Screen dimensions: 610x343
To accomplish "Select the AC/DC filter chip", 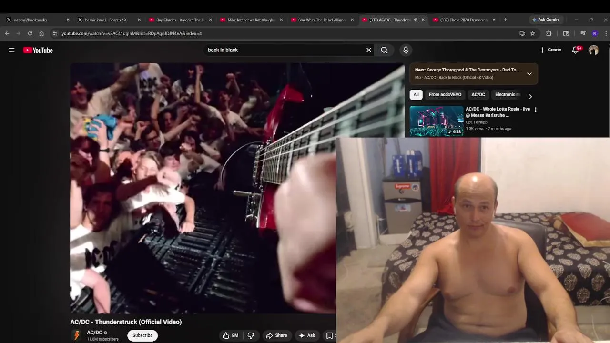I will pos(478,94).
